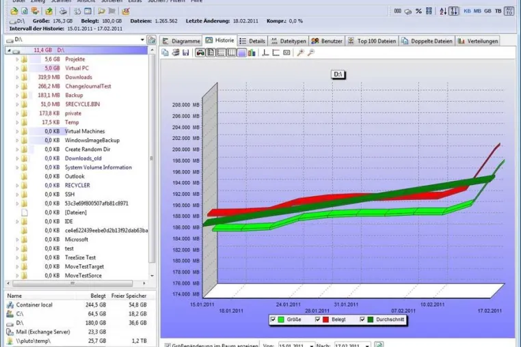Click the dark green Durchschnitt color box
Image resolution: width=521 pixels, height=347 pixels.
pyautogui.click(x=371, y=320)
